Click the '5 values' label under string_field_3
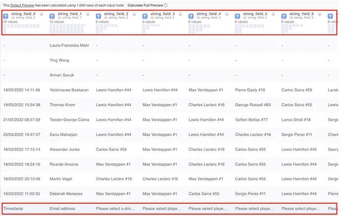 click(x=149, y=22)
